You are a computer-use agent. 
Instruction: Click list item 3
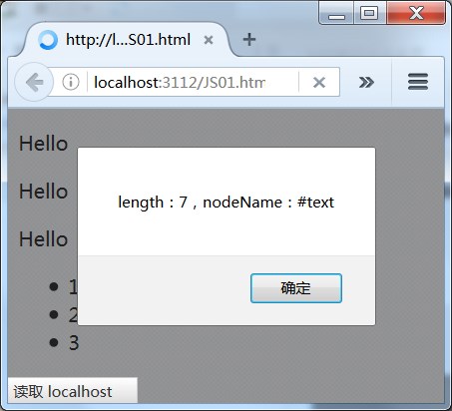[74, 343]
